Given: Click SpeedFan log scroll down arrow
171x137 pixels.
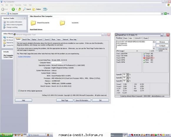Looking at the screenshot, I should [x=154, y=48].
